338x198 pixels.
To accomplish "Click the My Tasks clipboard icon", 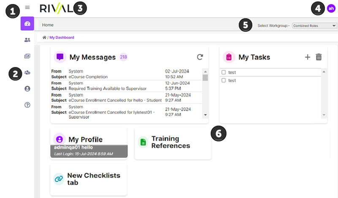I will pyautogui.click(x=229, y=57).
